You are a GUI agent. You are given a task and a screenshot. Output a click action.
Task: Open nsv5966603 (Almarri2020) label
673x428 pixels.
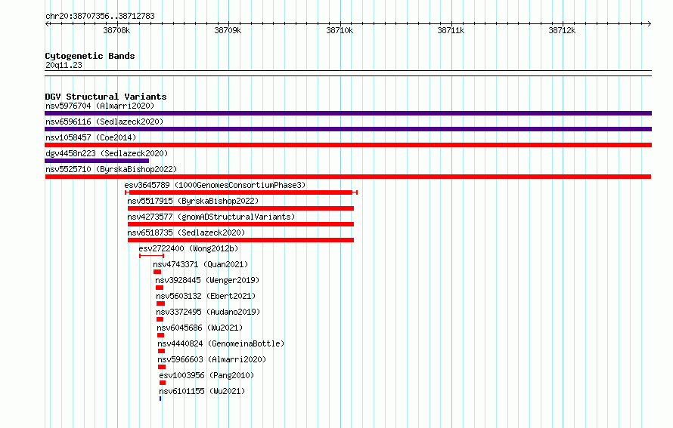tap(212, 359)
